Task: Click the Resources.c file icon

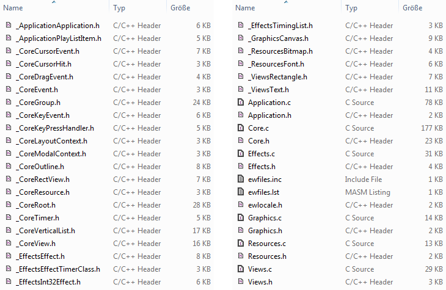Action: [241, 244]
